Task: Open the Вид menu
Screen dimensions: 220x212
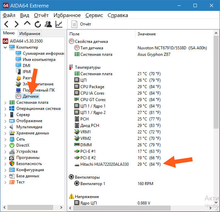Action: point(25,15)
